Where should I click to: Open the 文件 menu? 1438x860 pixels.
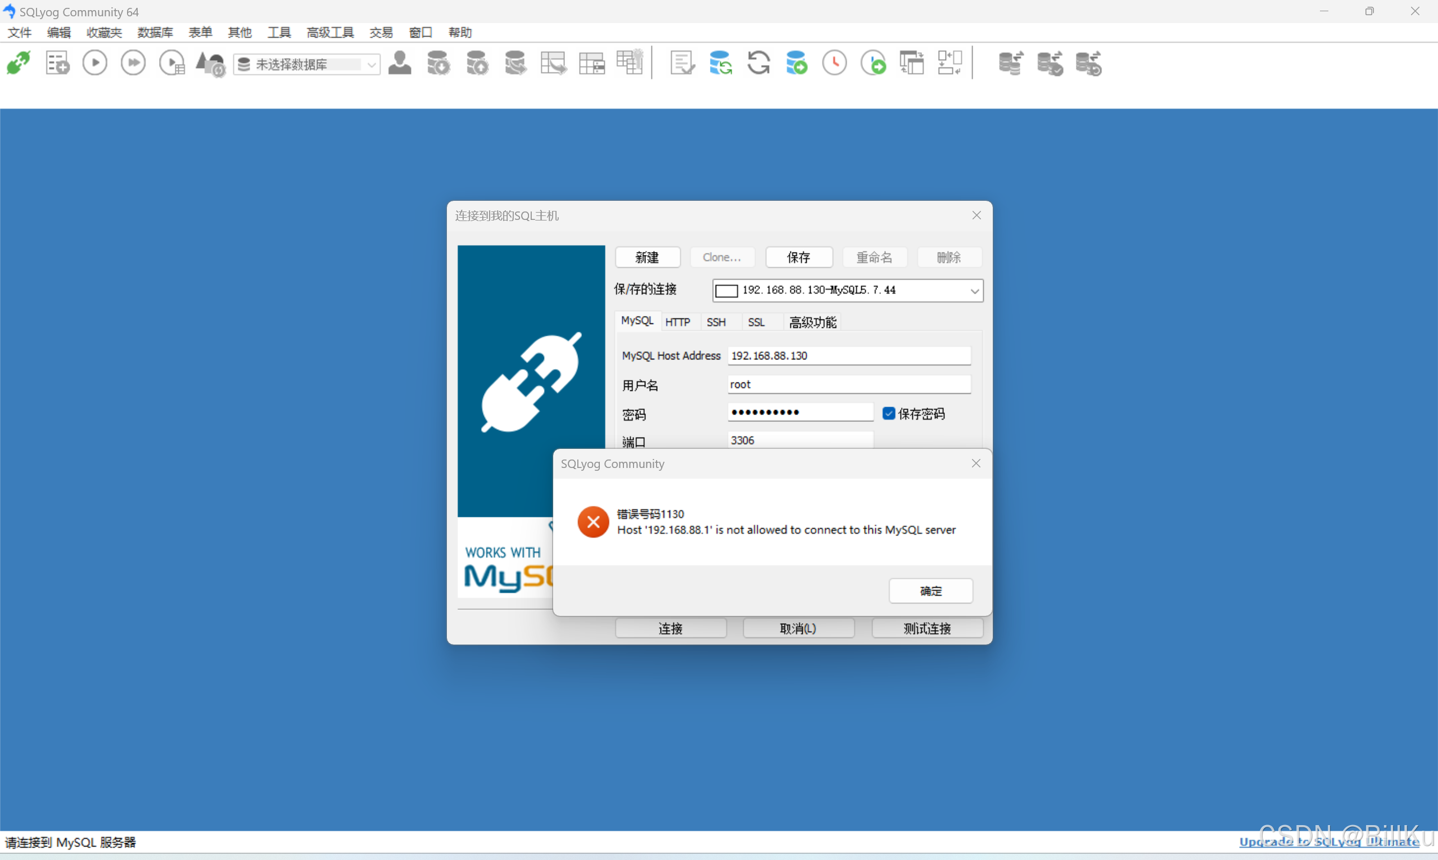click(19, 33)
